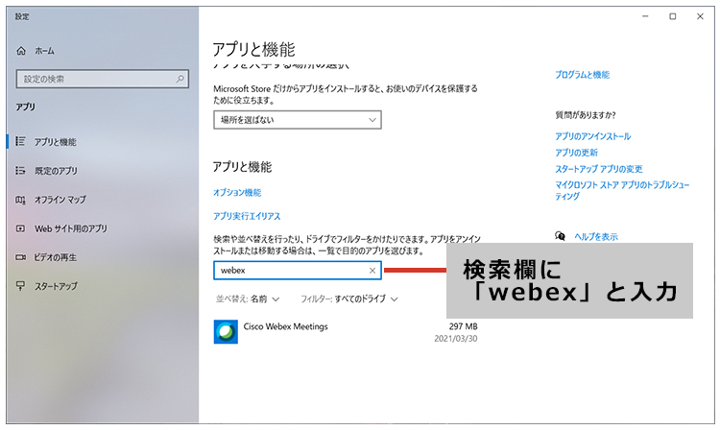Image resolution: width=720 pixels, height=430 pixels.
Task: Open the スタートアップ アプリの変更 help link
Action: [599, 169]
